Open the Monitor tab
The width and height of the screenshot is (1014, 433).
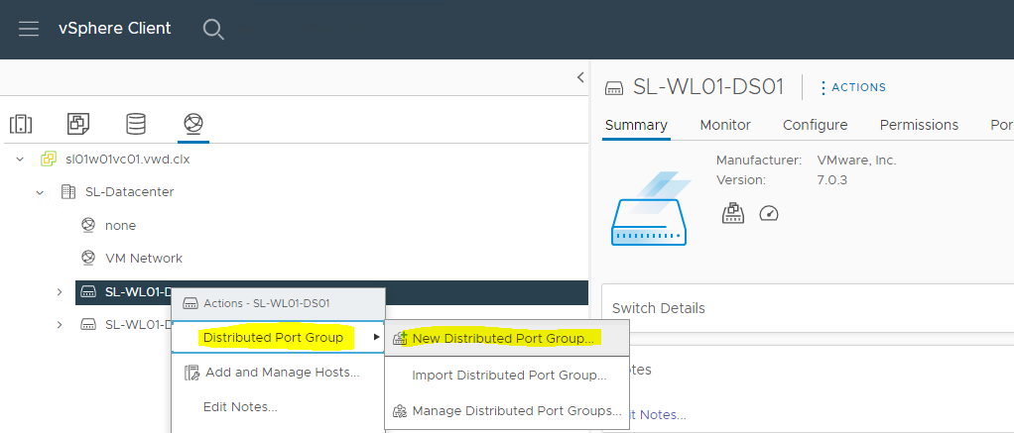click(x=725, y=125)
